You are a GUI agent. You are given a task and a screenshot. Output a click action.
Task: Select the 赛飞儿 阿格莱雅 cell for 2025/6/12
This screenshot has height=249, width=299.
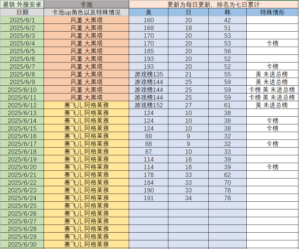pos(86,105)
